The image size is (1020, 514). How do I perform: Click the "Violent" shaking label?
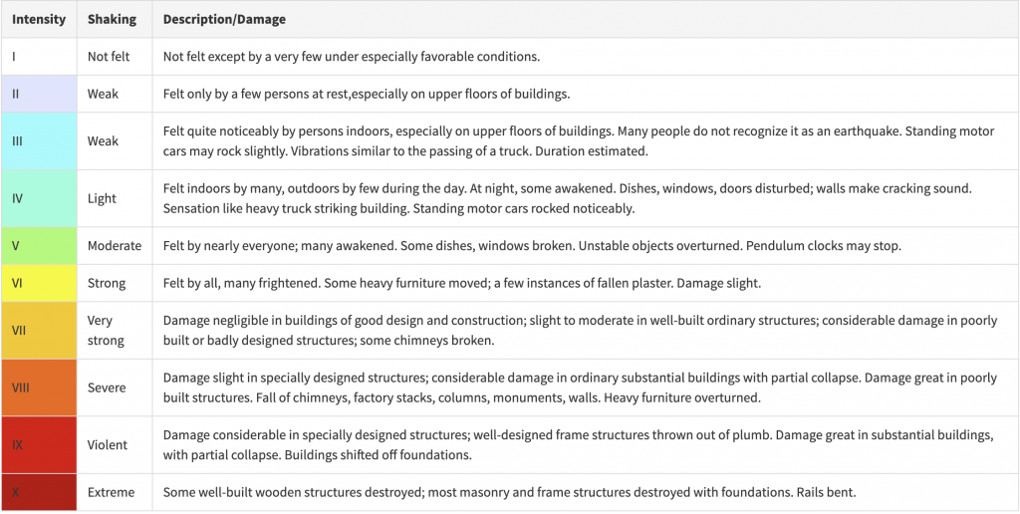click(108, 444)
